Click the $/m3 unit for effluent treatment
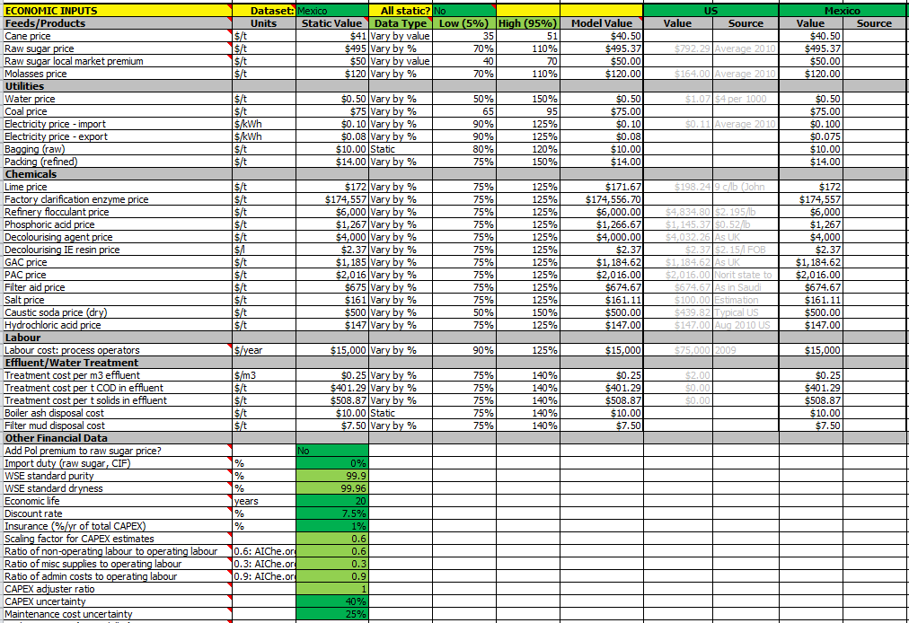This screenshot has height=623, width=909. (x=264, y=375)
